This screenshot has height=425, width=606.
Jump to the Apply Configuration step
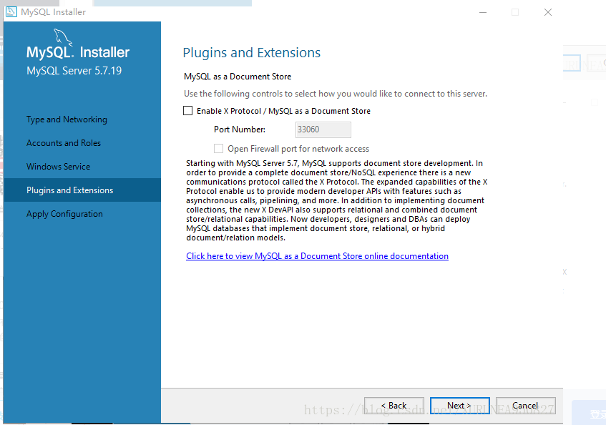pos(64,214)
